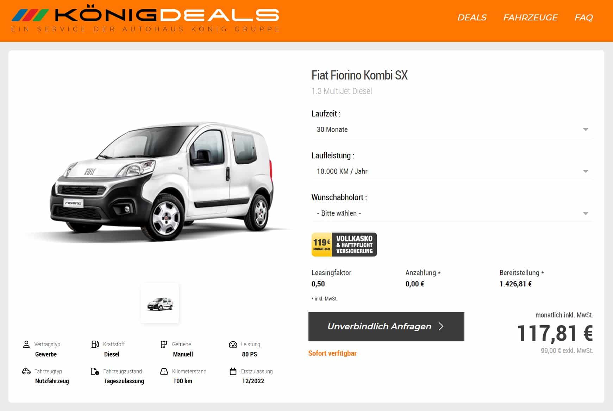
Task: Open the FAQ menu link
Action: pyautogui.click(x=584, y=18)
